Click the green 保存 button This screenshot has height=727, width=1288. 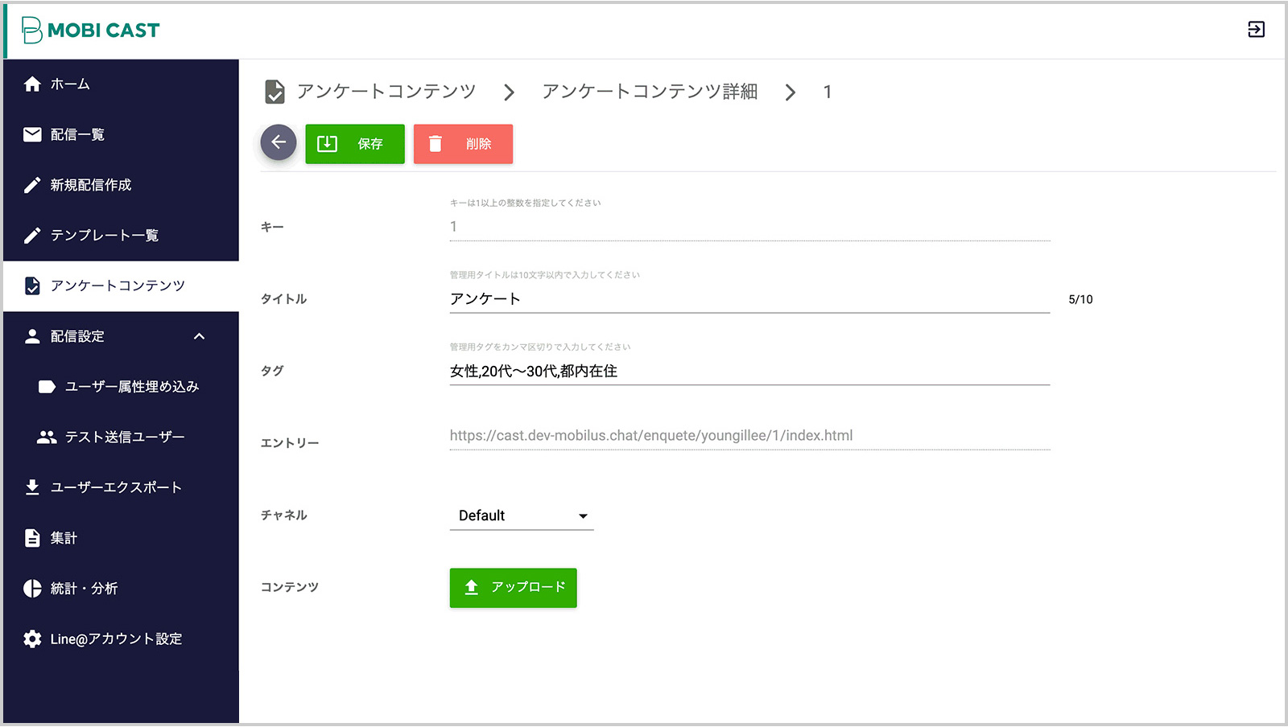click(355, 144)
